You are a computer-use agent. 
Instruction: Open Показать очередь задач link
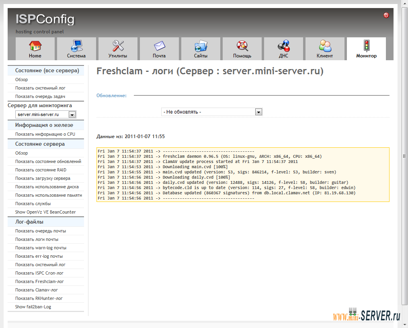click(40, 96)
